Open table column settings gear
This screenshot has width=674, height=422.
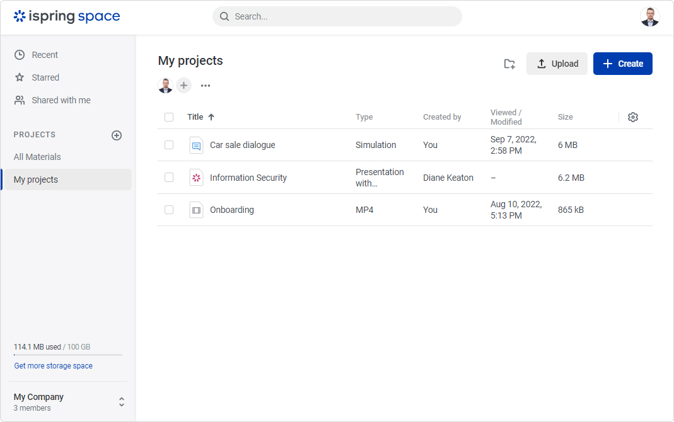point(633,117)
